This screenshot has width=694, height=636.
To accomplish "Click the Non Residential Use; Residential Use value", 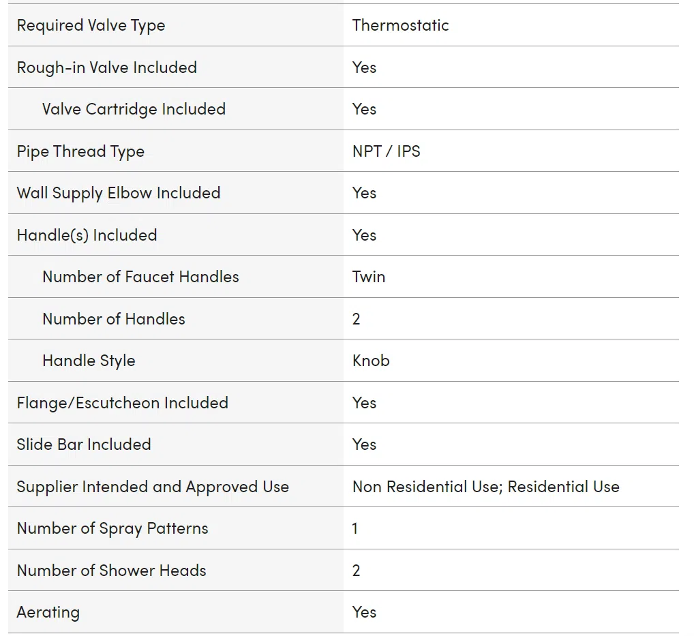I will 485,487.
